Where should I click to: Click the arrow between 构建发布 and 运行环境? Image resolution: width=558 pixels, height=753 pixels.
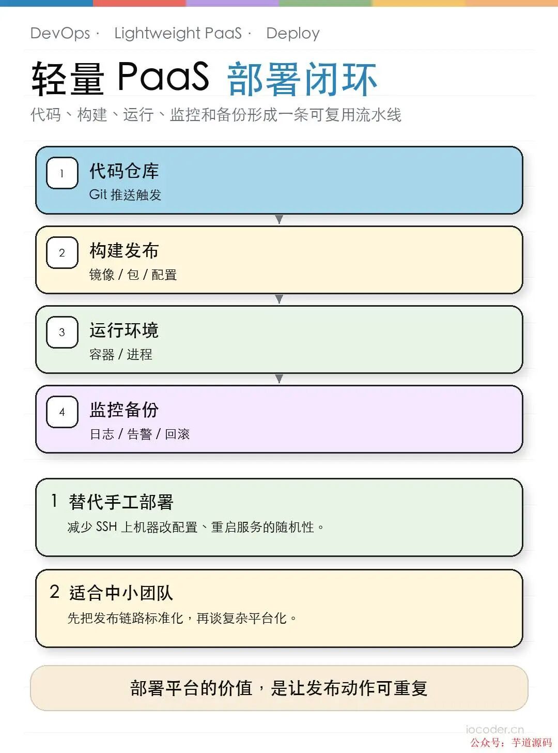click(279, 299)
